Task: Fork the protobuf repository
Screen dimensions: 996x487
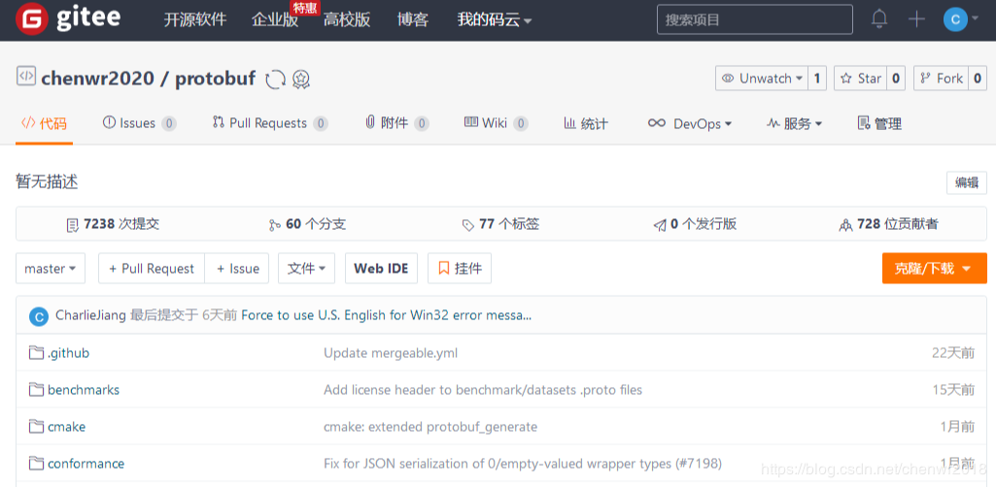Action: (x=942, y=79)
